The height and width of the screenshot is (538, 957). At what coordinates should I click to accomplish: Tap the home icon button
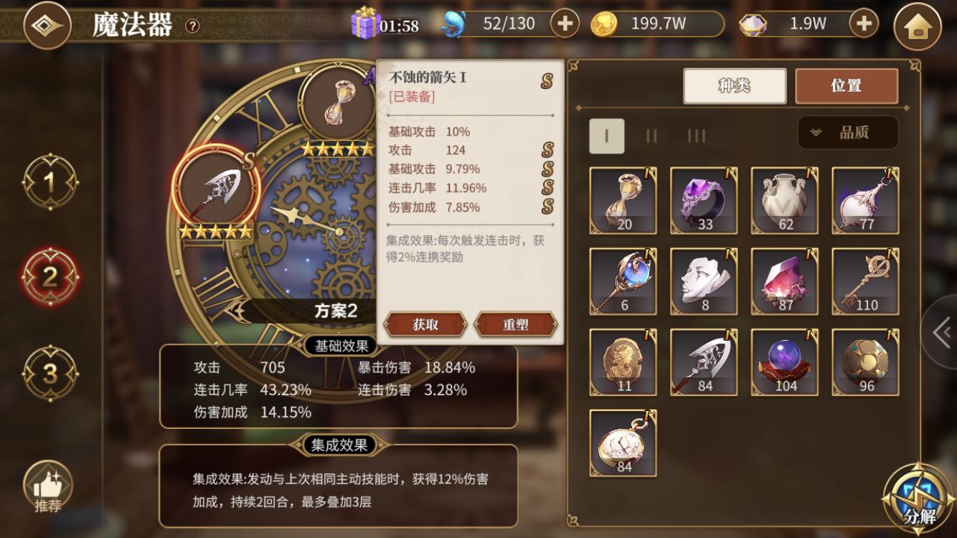point(917,27)
